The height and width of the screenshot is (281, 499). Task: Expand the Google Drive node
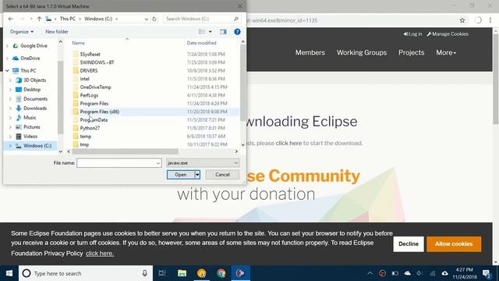coord(7,46)
